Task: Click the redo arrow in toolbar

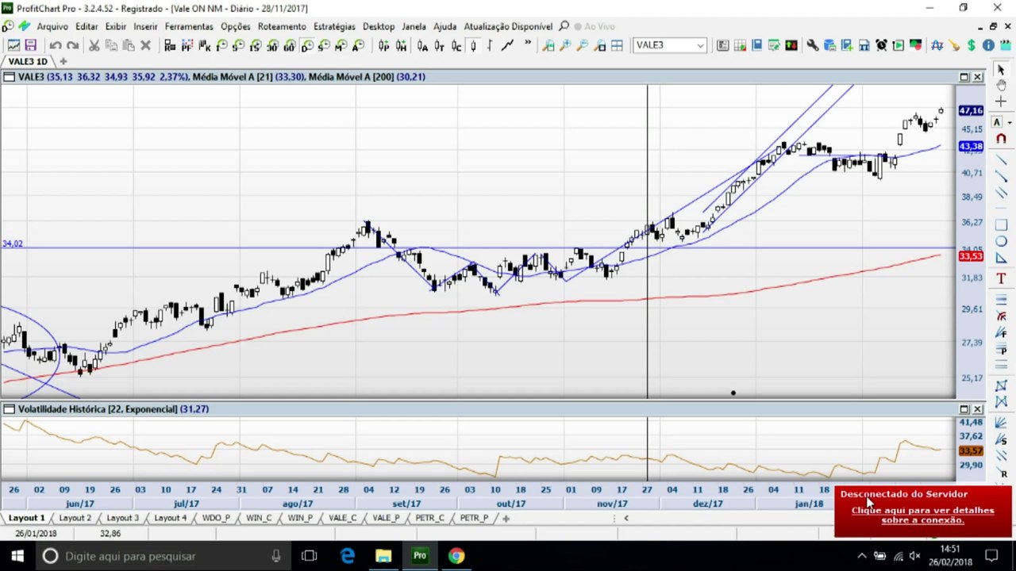Action: (72, 45)
